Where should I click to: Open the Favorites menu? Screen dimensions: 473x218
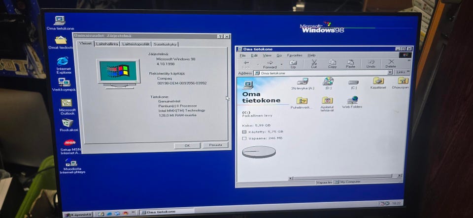coord(295,55)
